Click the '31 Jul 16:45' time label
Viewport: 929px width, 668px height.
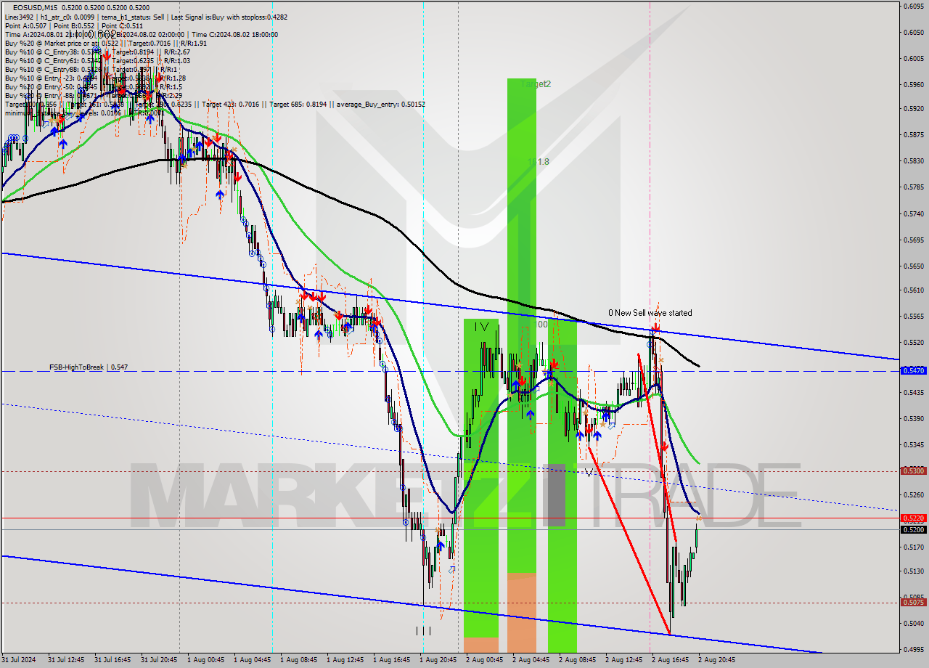coord(113,660)
